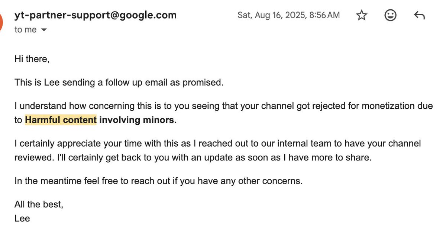Reply using the curved arrow icon
Viewport: 446px width, 236px height.
(419, 16)
